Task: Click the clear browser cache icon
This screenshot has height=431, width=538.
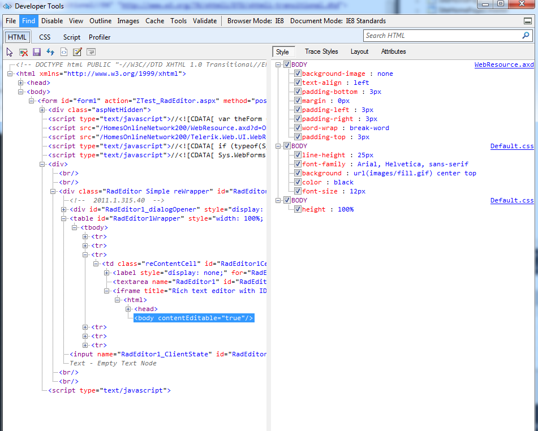Action: [x=23, y=52]
